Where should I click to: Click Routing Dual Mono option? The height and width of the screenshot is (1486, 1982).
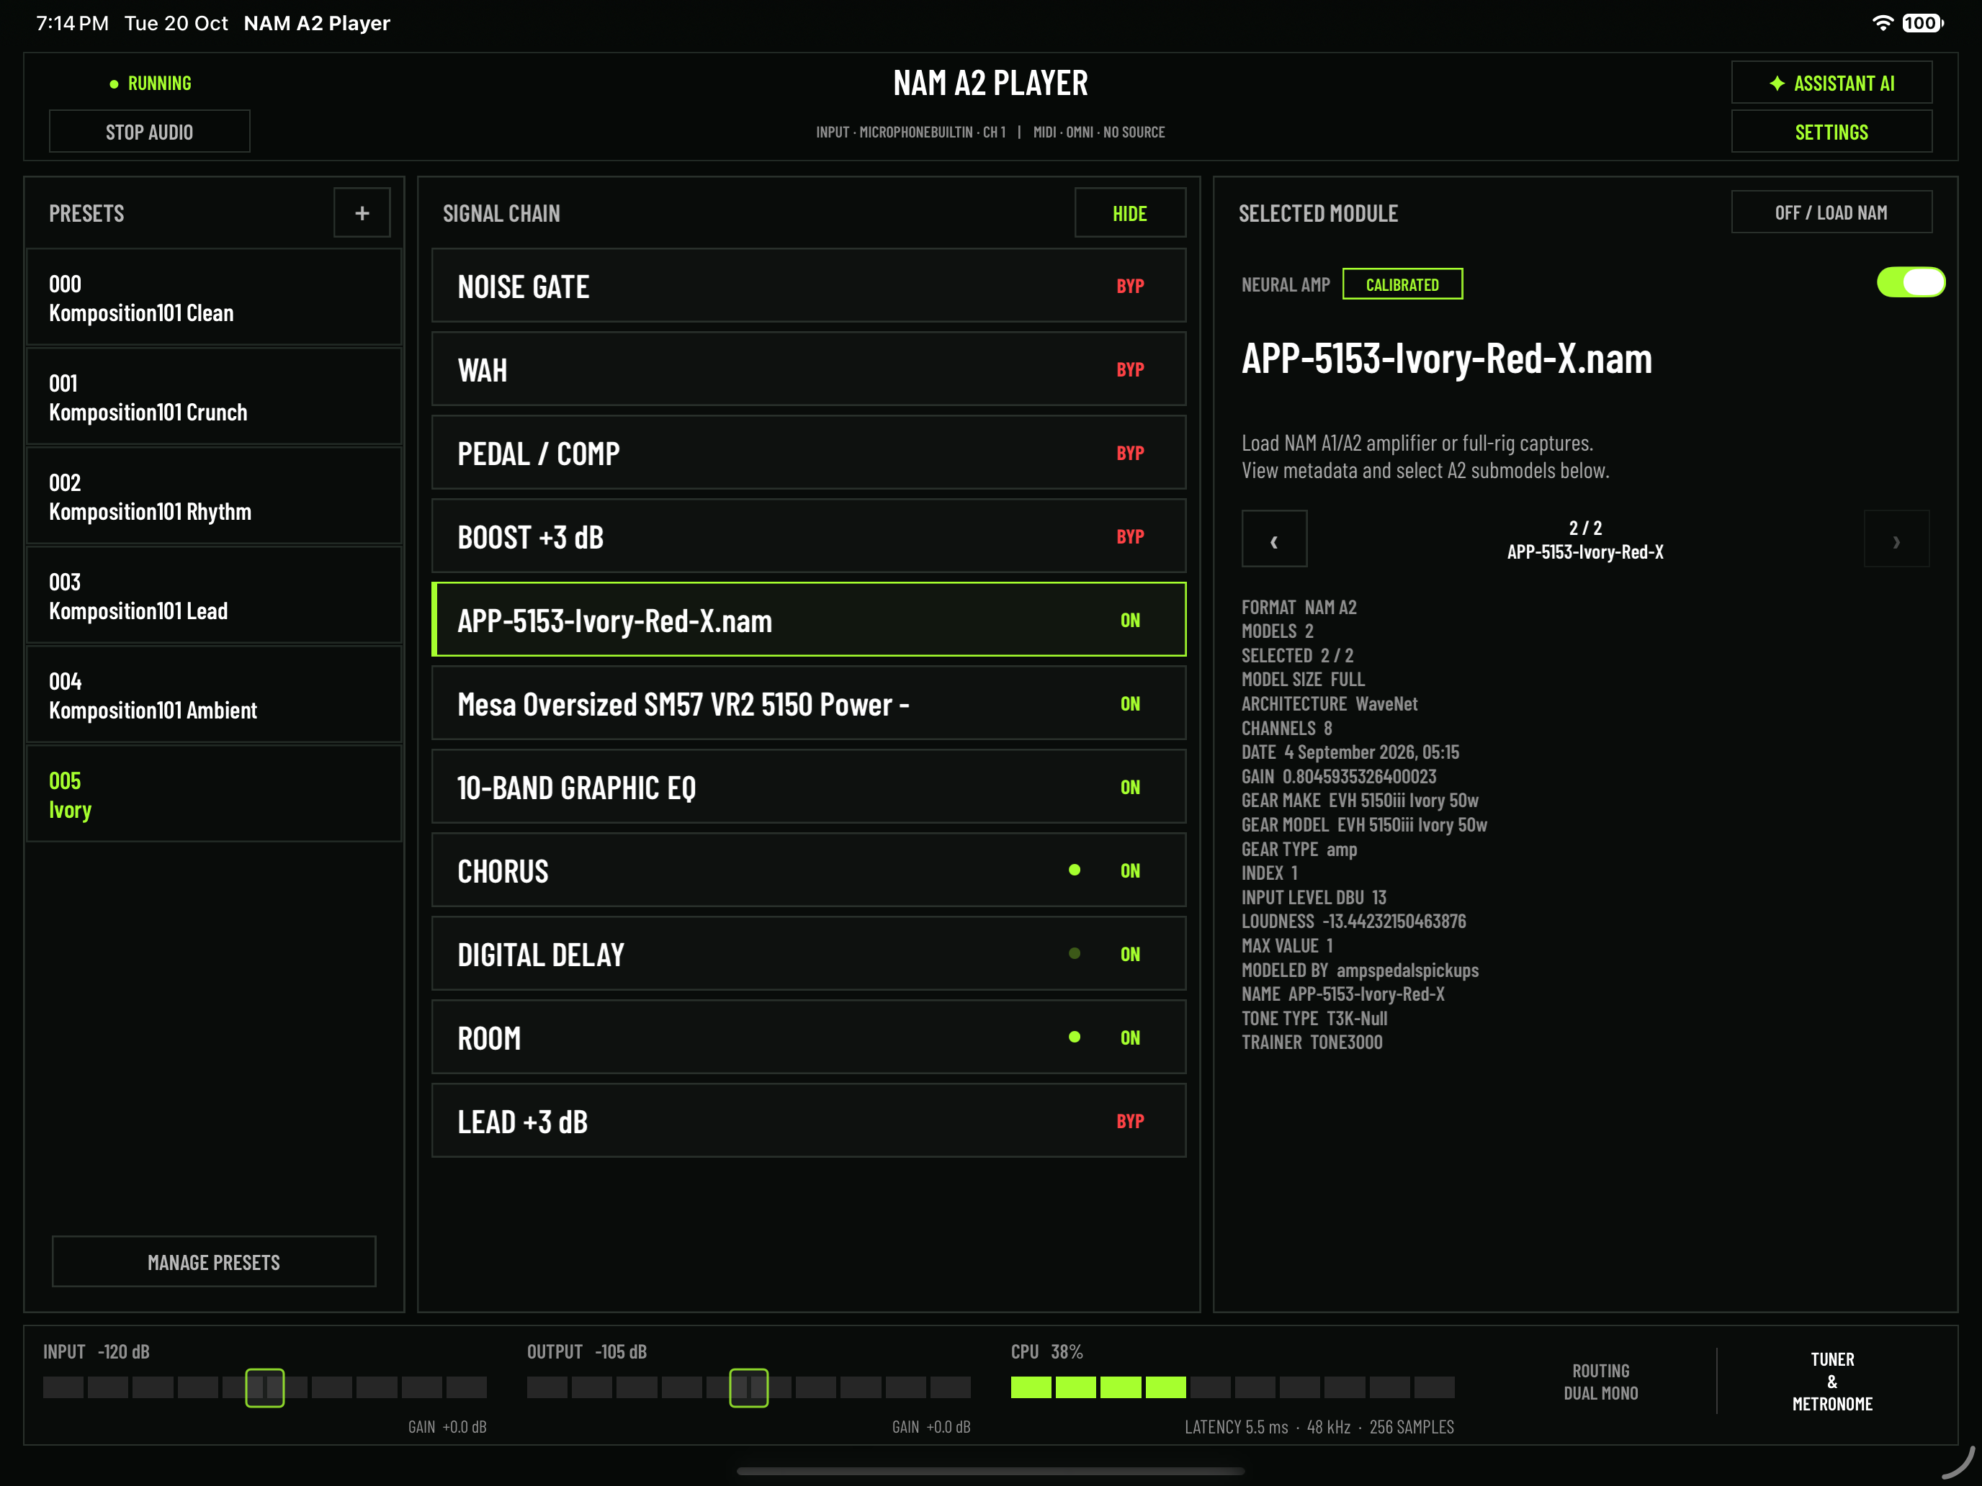point(1600,1382)
